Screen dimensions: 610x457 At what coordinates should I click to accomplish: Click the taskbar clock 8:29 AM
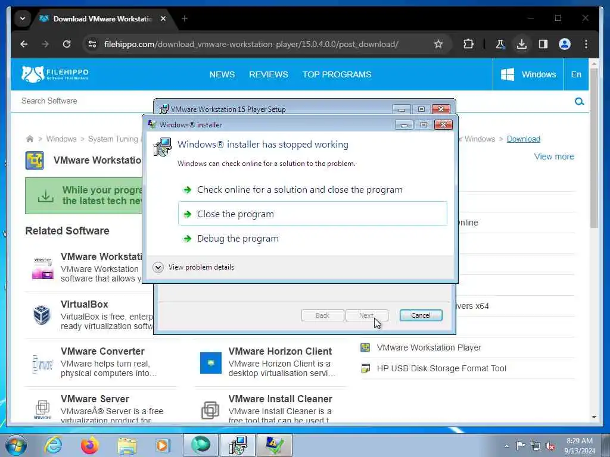click(579, 446)
